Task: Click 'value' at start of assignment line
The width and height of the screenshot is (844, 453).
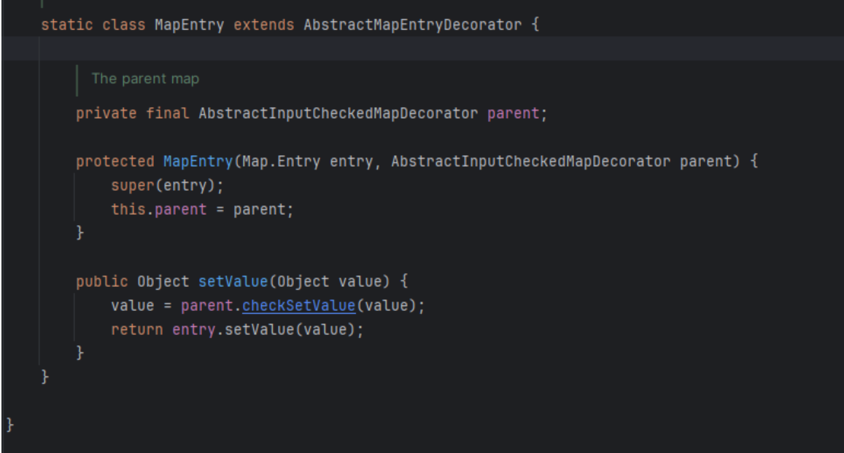Action: point(133,306)
